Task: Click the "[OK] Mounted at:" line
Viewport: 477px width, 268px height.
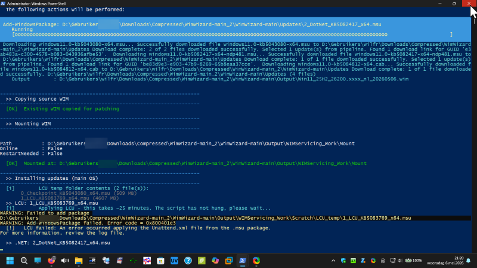Action: pos(186,163)
